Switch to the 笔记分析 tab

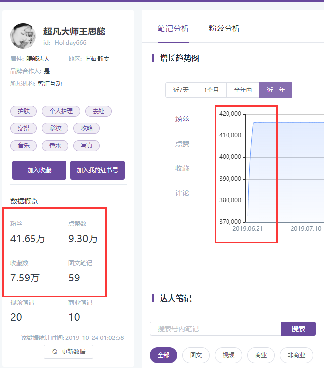(173, 29)
